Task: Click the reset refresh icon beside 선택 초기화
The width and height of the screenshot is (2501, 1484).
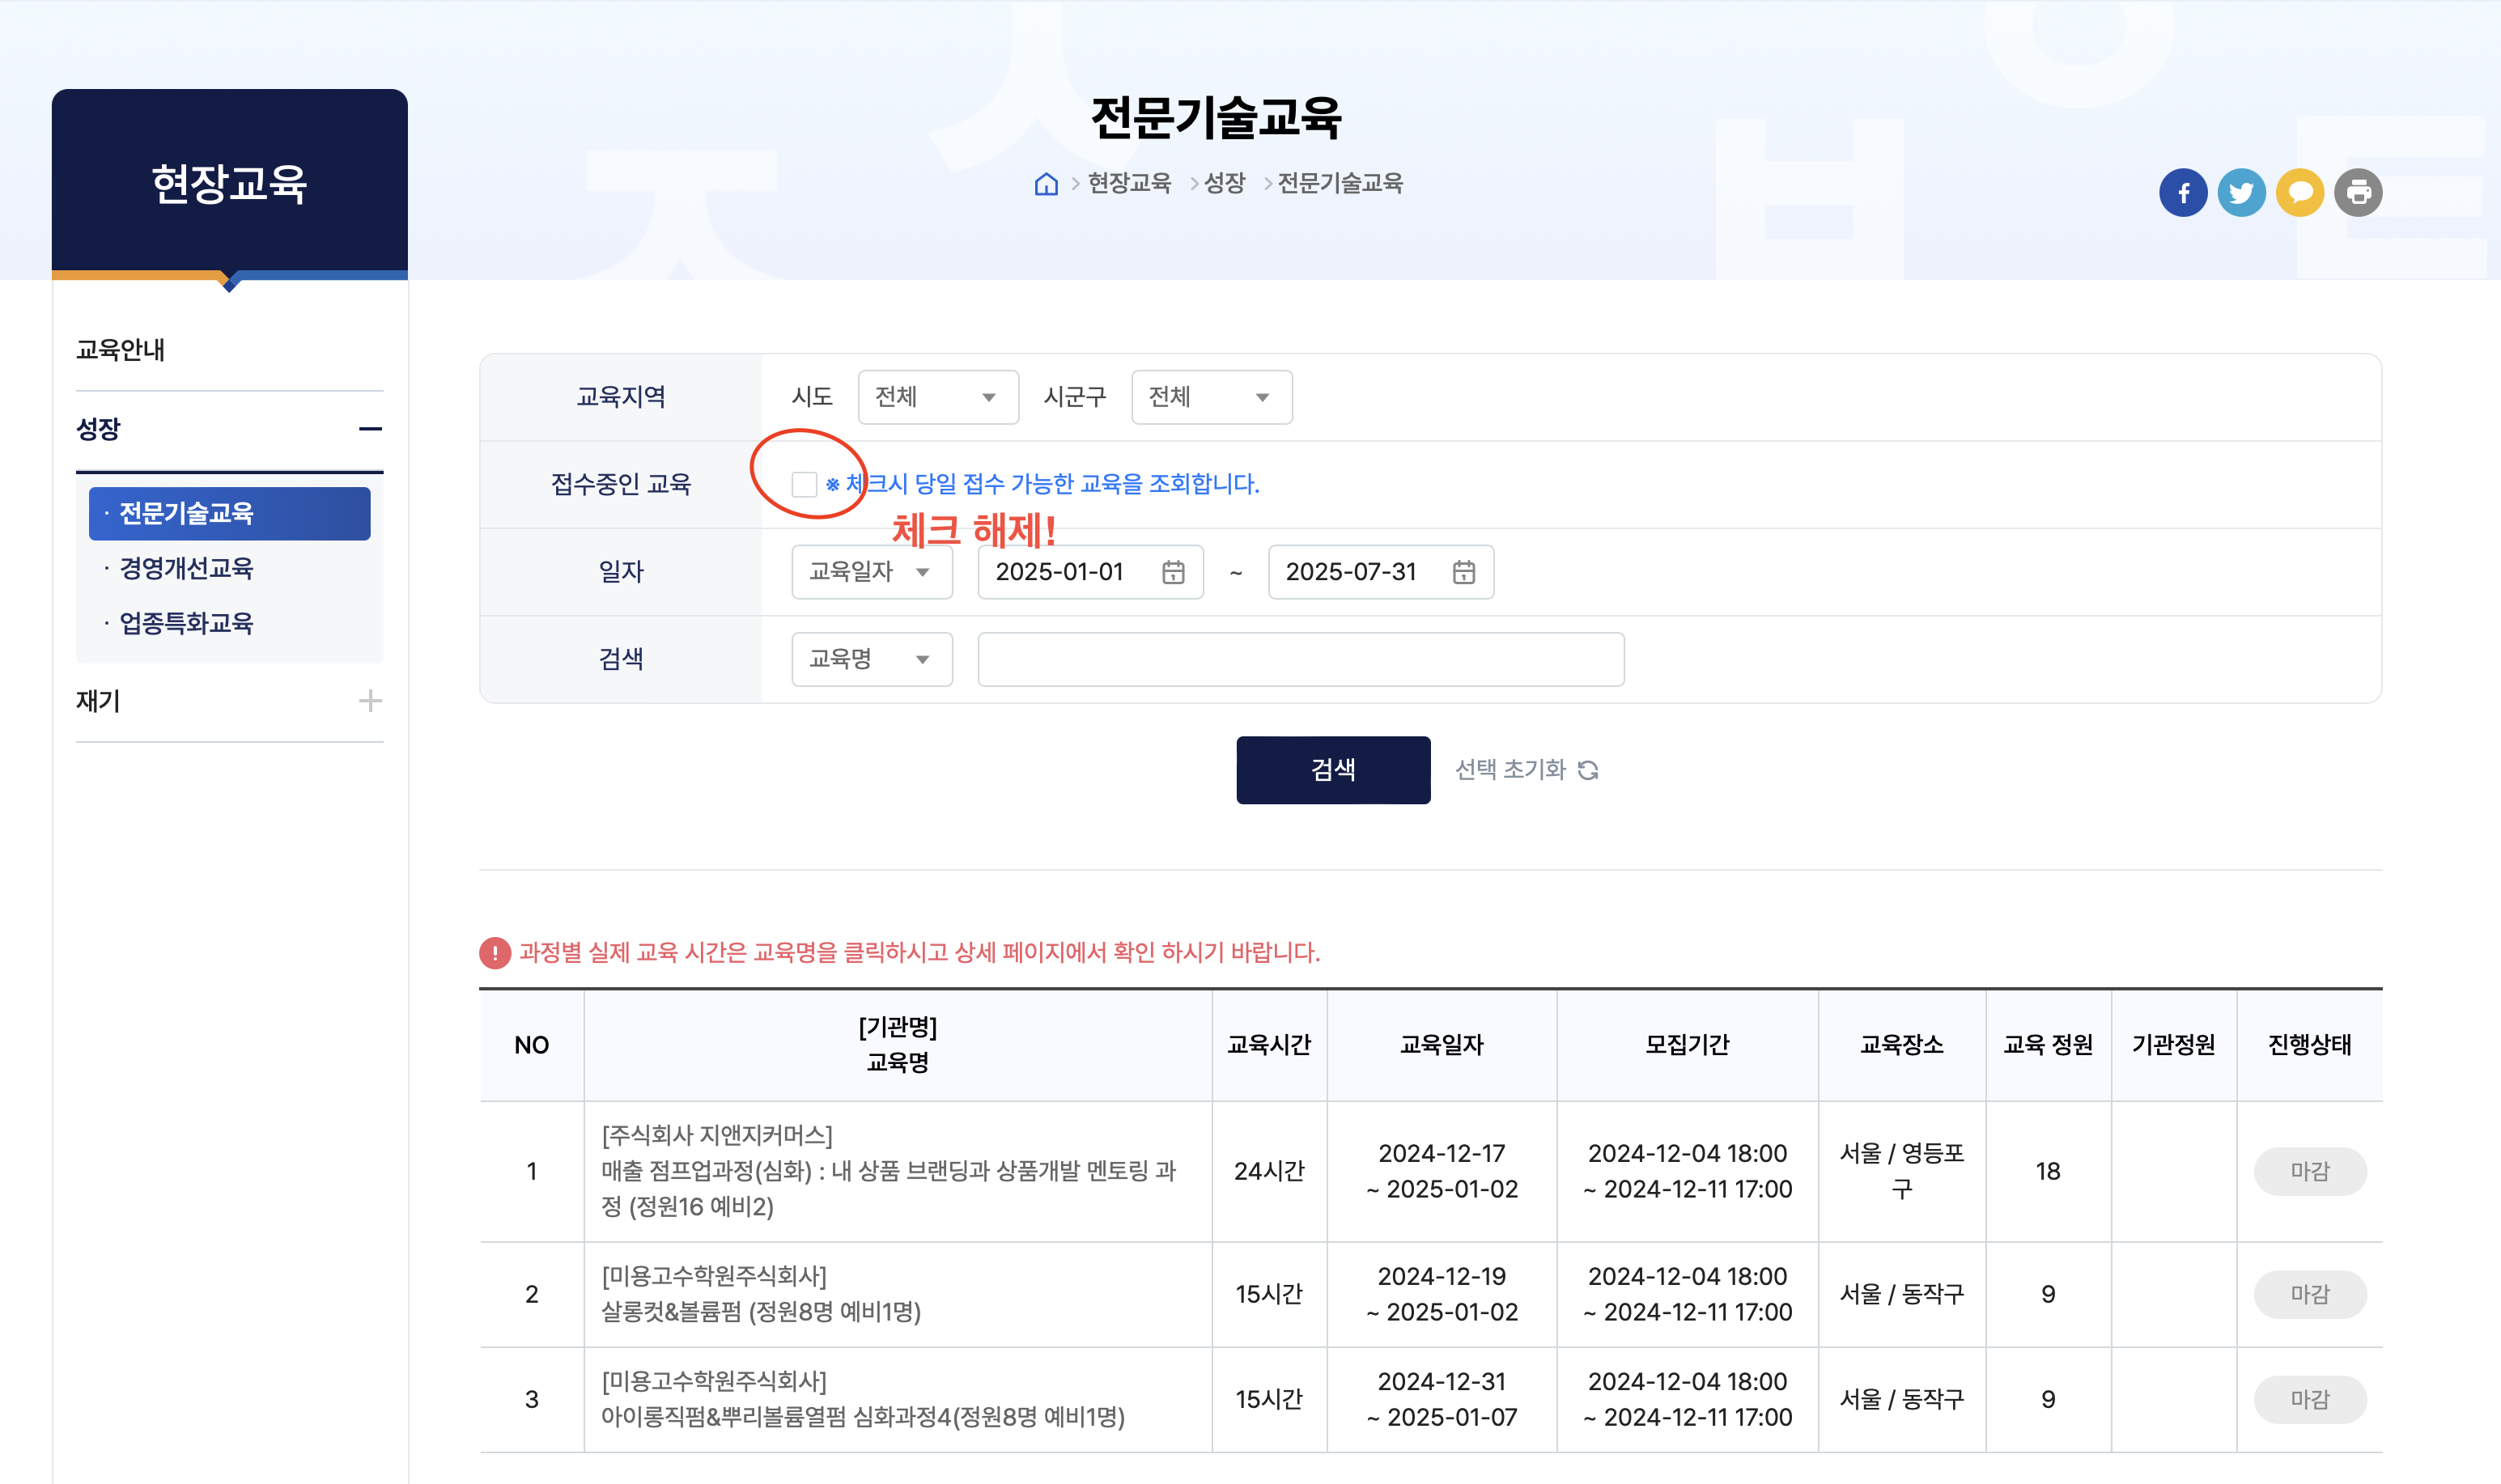Action: pos(1588,770)
